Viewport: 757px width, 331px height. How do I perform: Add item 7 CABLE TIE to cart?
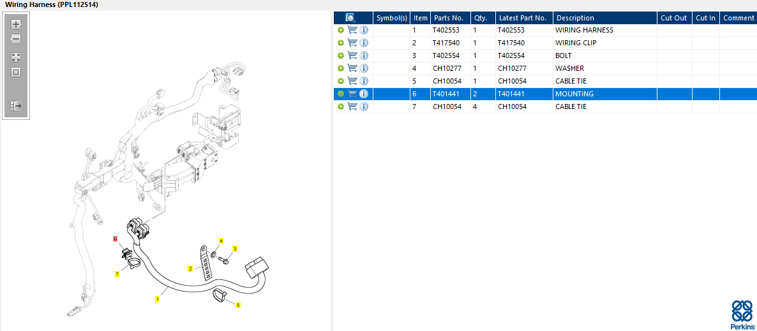point(352,107)
